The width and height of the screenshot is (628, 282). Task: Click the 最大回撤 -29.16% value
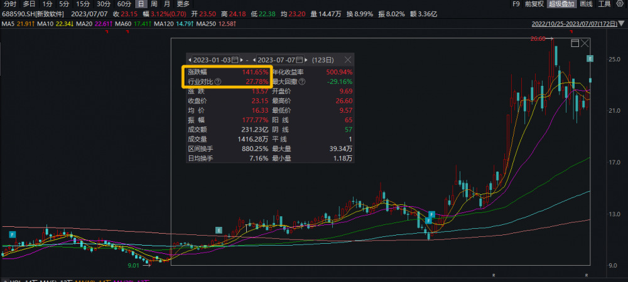(x=340, y=81)
